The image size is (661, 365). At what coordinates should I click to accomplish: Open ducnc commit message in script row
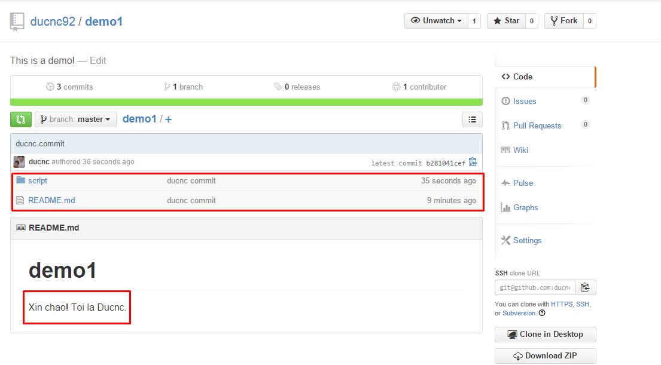coord(191,180)
